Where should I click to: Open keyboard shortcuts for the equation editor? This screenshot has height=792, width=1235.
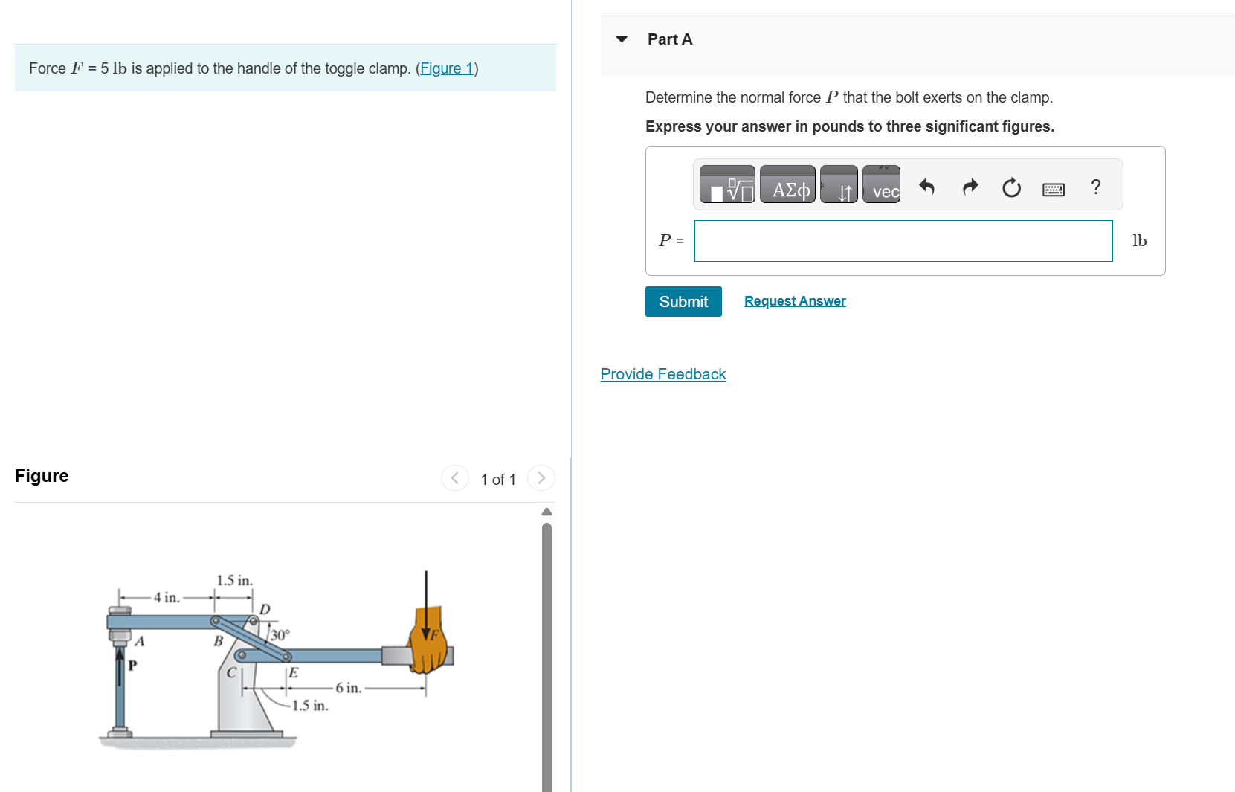(1053, 188)
